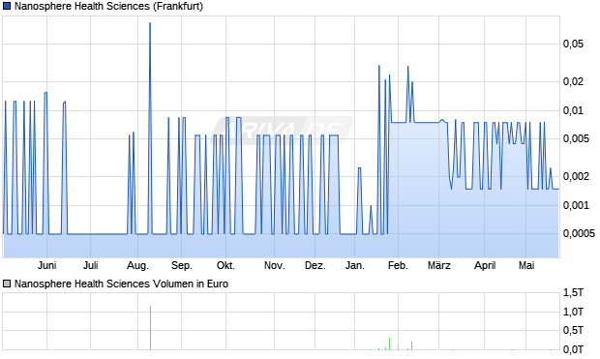Click the 'Juni' month label

47,265
